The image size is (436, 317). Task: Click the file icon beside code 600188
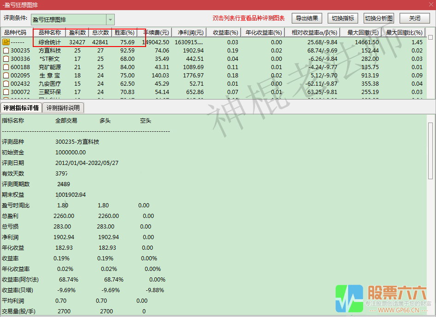click(x=6, y=67)
